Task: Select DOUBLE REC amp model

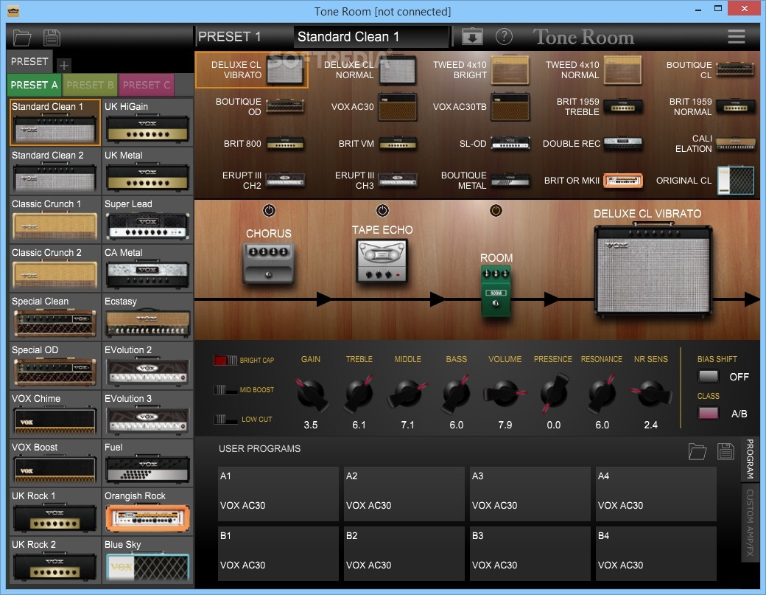Action: pyautogui.click(x=592, y=144)
